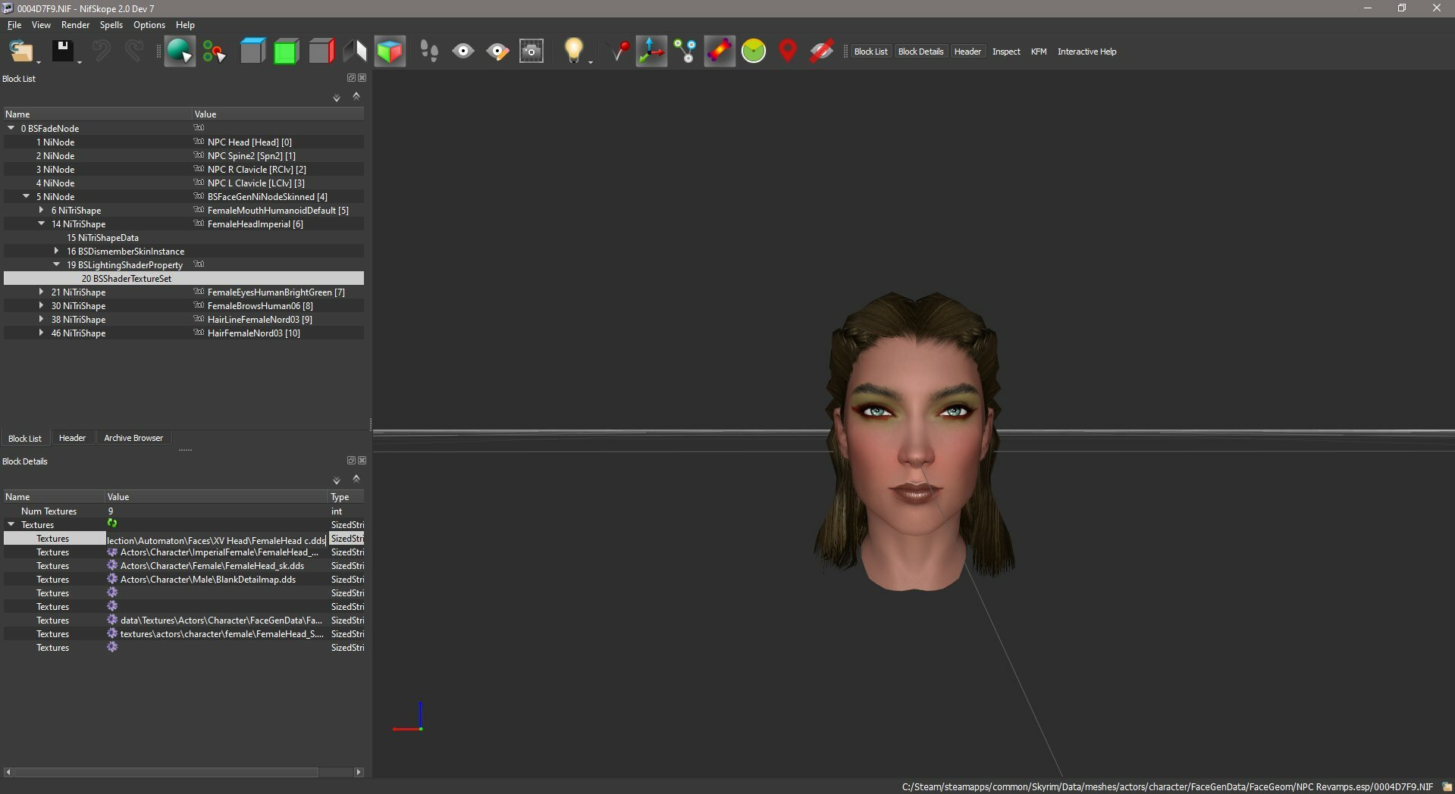
Task: Expand the 6 NiTriShape node
Action: click(x=42, y=210)
